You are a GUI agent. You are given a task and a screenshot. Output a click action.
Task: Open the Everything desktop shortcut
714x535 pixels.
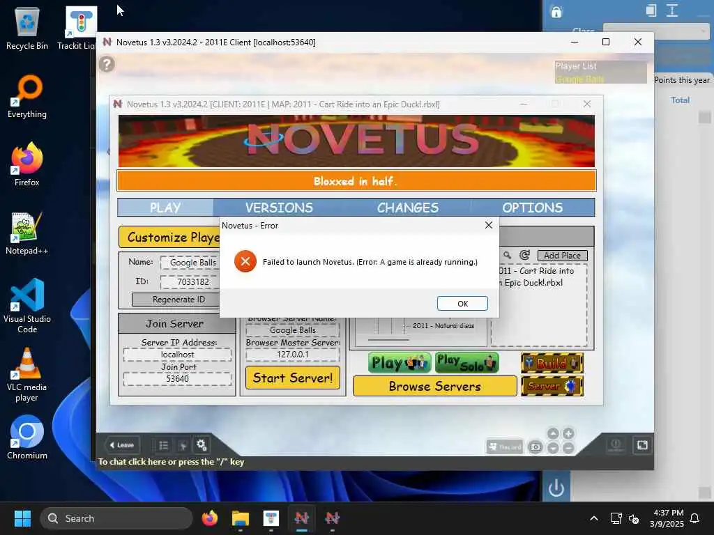click(27, 96)
